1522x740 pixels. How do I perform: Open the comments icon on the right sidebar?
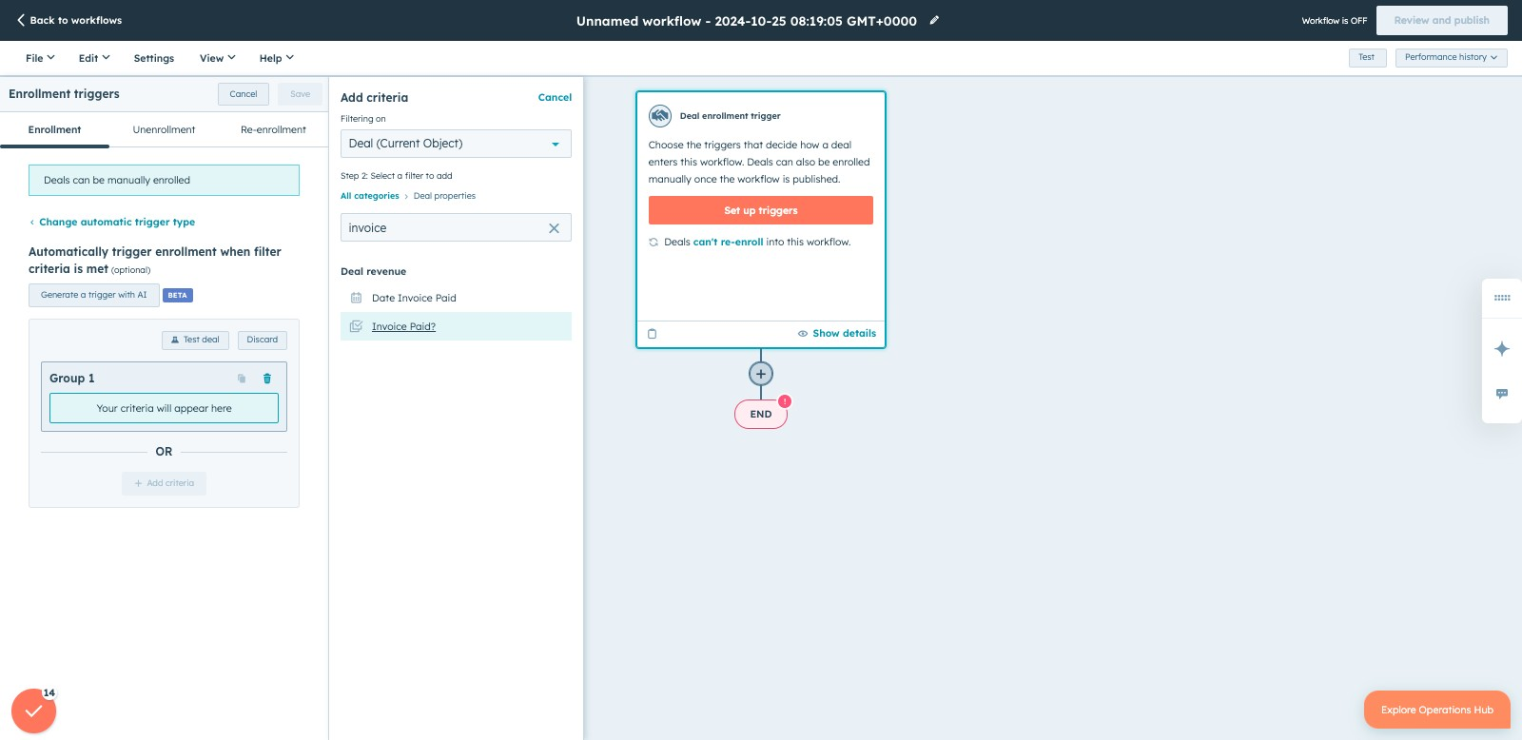coord(1502,393)
